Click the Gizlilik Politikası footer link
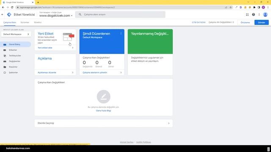This screenshot has height=152, width=271. [x=144, y=142]
